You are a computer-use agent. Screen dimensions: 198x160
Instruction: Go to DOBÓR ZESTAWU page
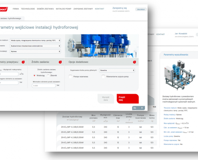pos(45,9)
